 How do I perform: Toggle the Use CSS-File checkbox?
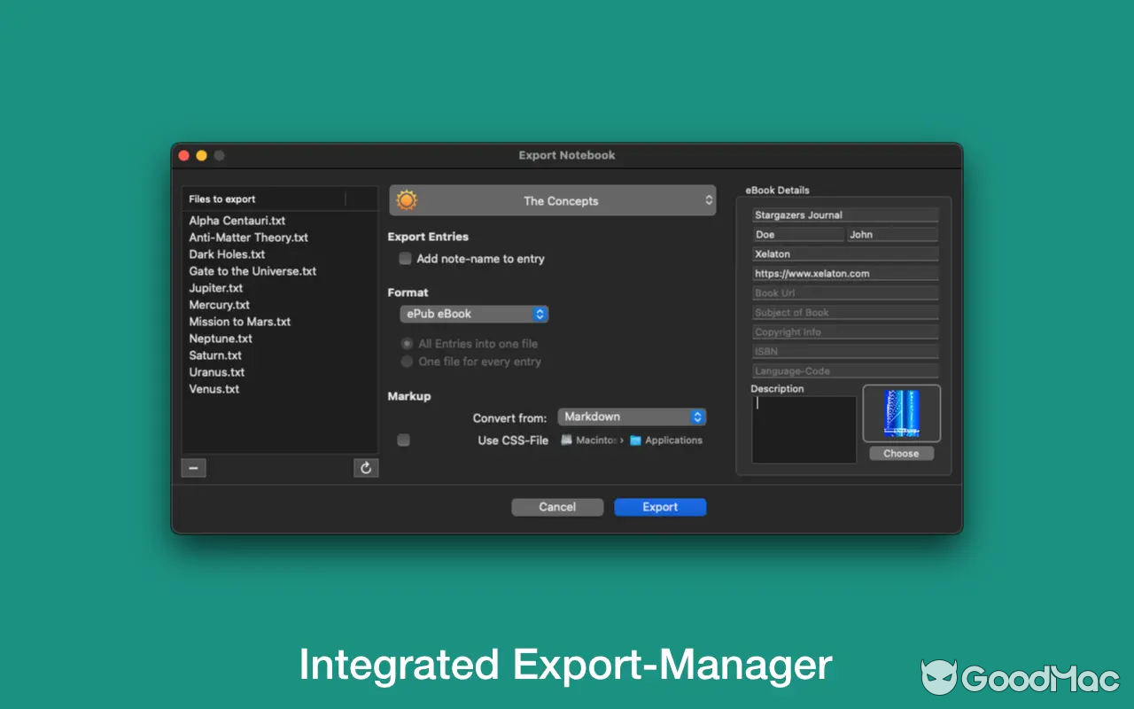pos(404,440)
